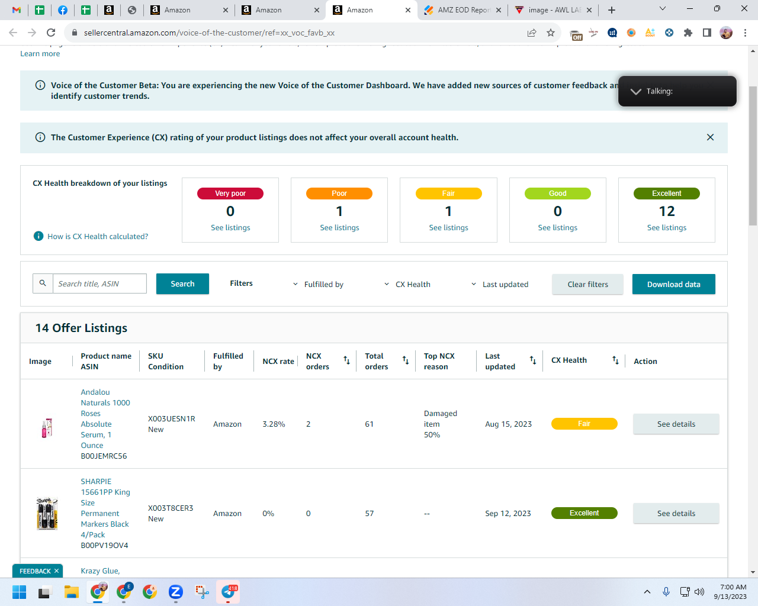Viewport: 758px width, 606px height.
Task: Click the Download data button
Action: click(x=673, y=284)
